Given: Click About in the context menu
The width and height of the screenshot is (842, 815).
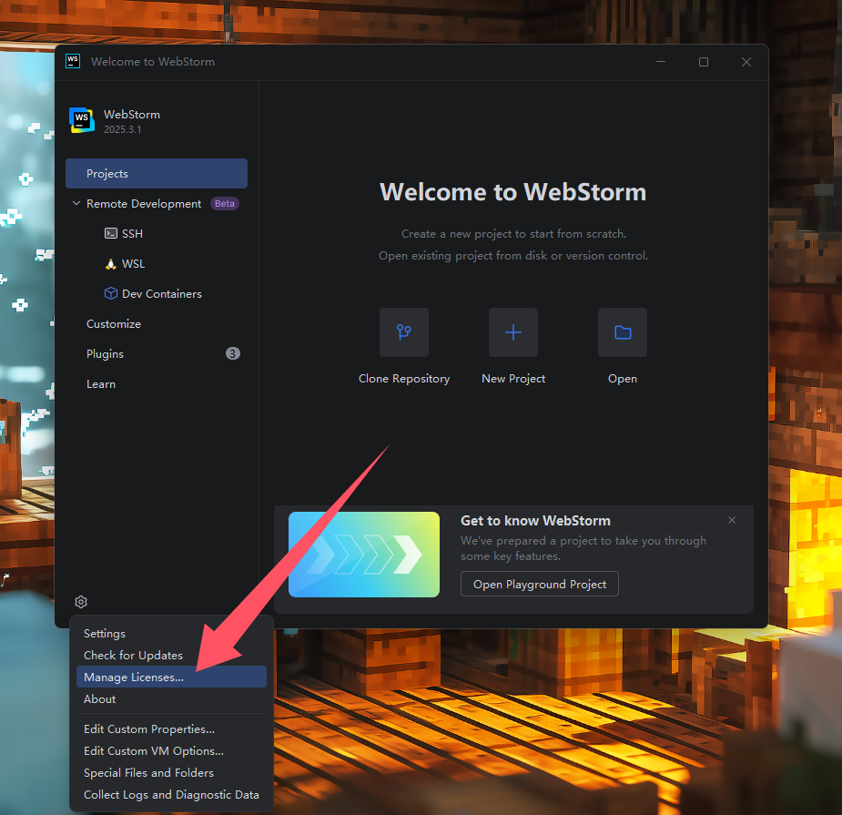Looking at the screenshot, I should point(99,698).
